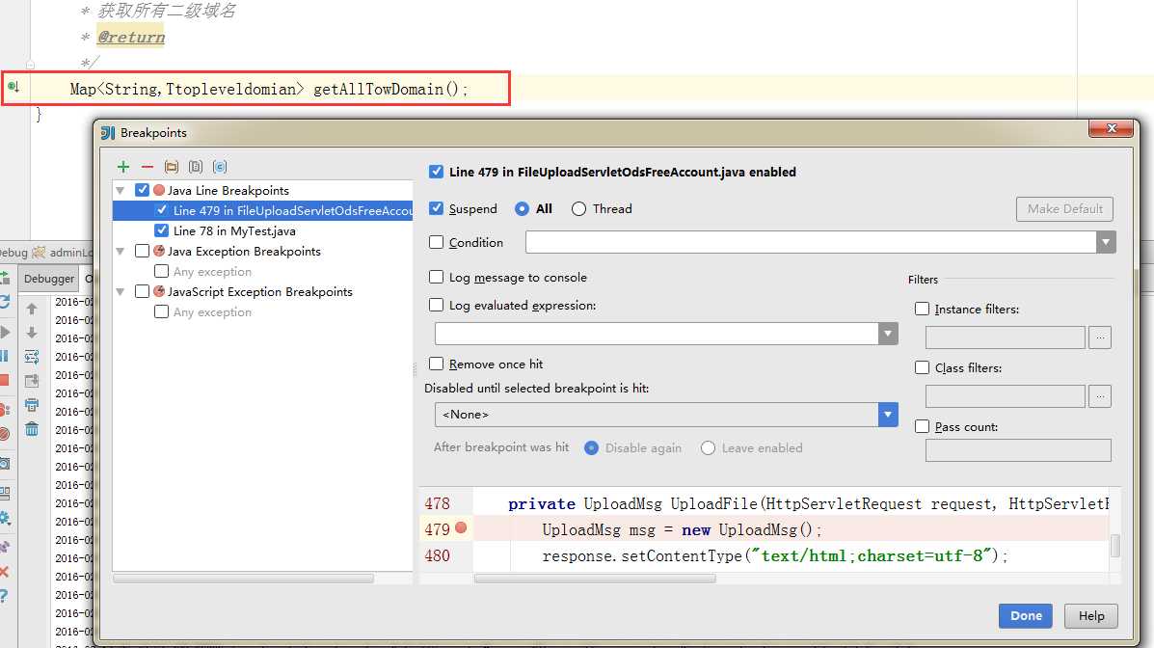
Task: Click the print icon in console toolbar
Action: 32,405
